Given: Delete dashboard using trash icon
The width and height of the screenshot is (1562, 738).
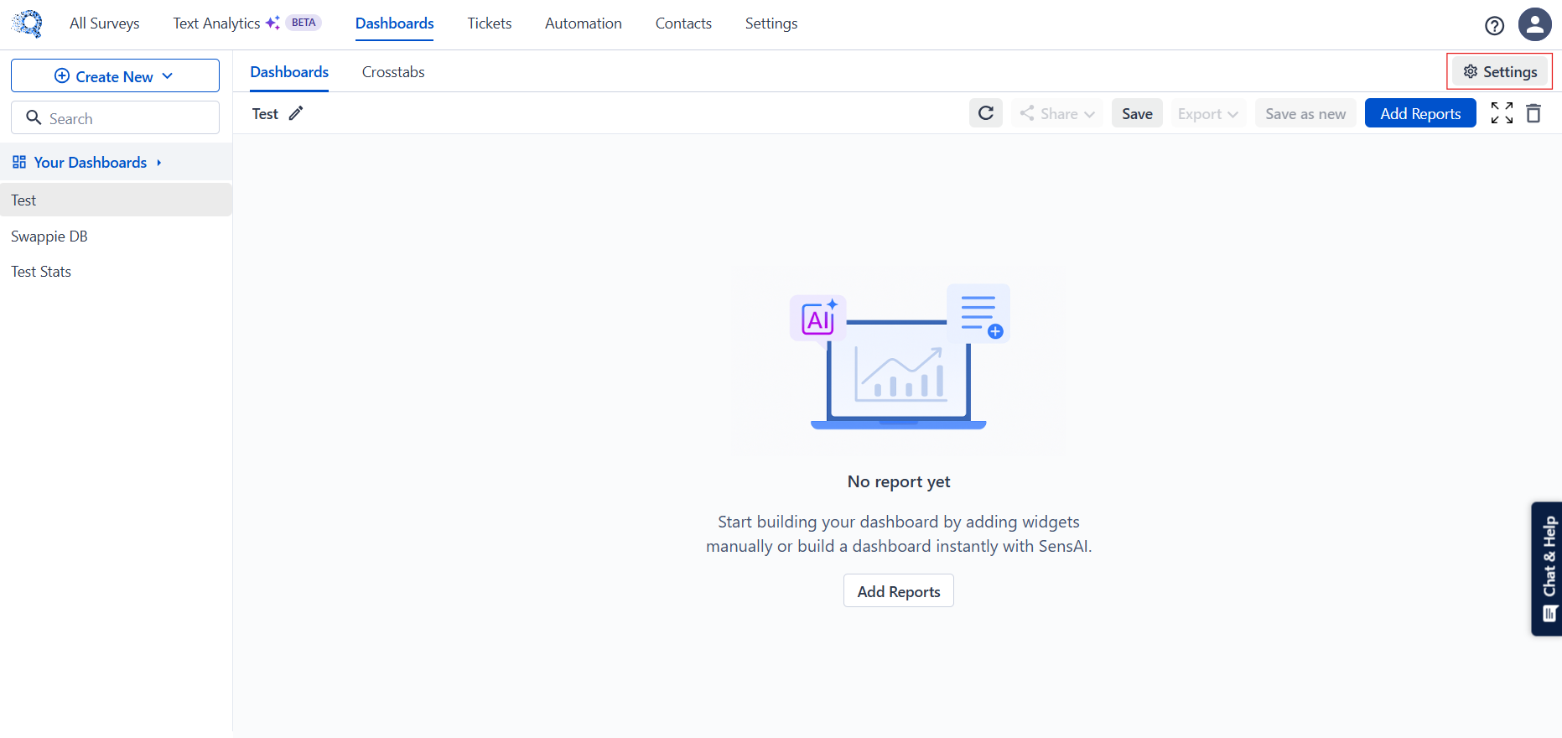Looking at the screenshot, I should (x=1533, y=113).
